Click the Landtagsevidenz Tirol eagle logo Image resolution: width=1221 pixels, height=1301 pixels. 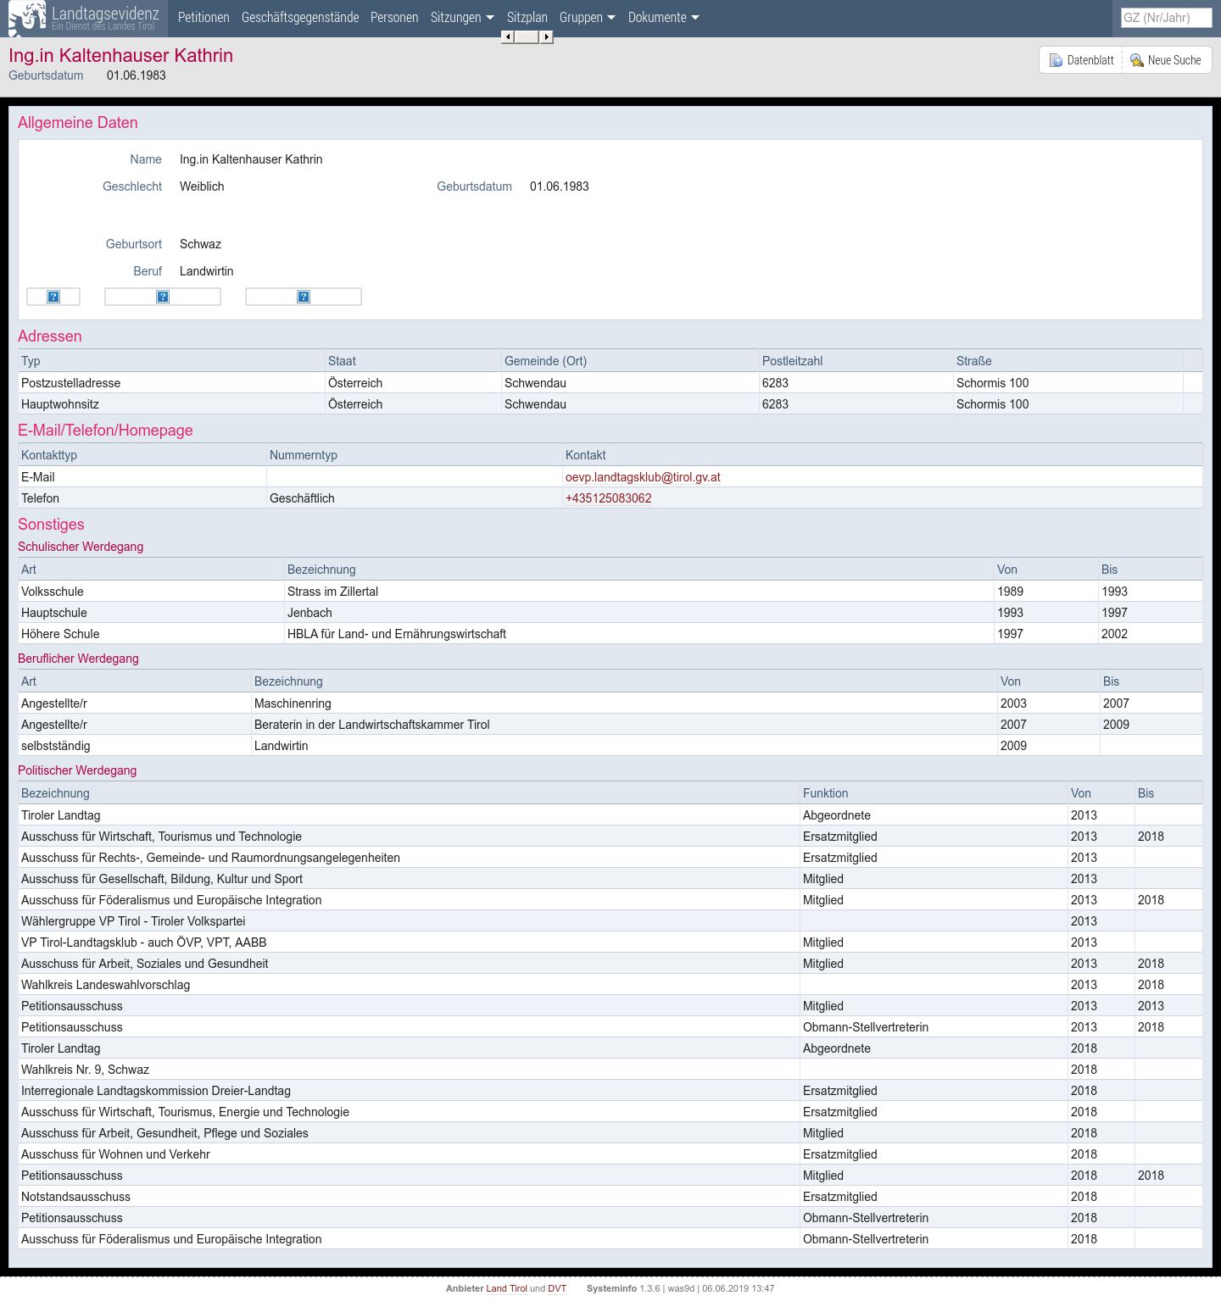coord(27,18)
